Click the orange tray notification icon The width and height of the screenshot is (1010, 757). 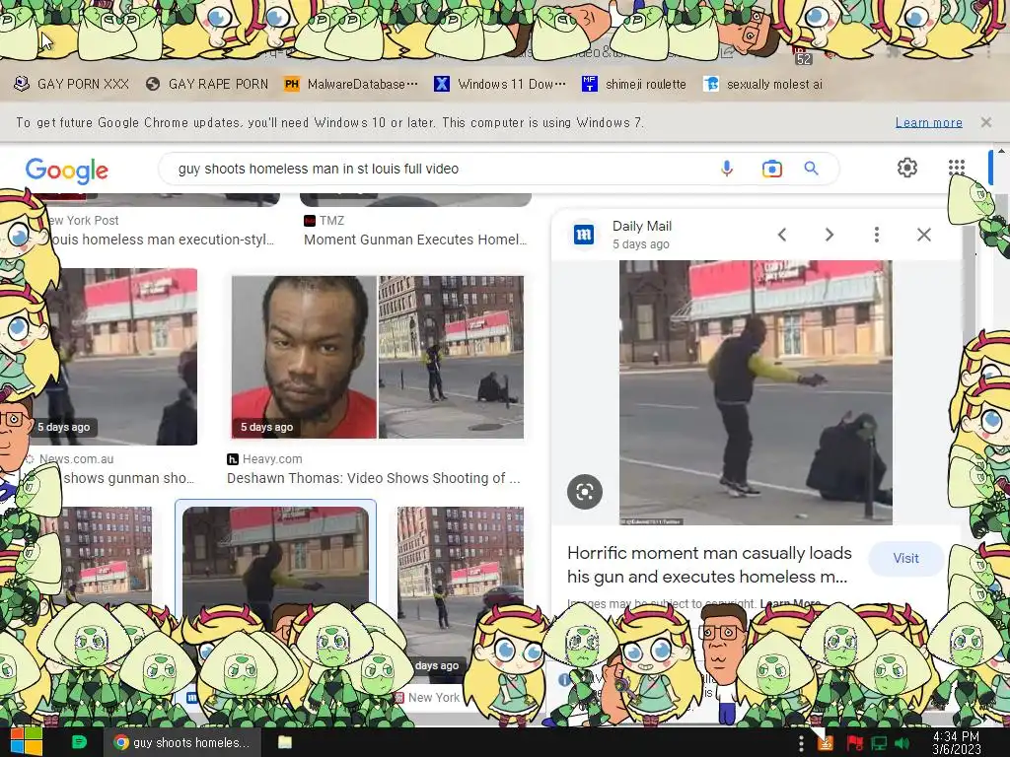click(x=826, y=743)
